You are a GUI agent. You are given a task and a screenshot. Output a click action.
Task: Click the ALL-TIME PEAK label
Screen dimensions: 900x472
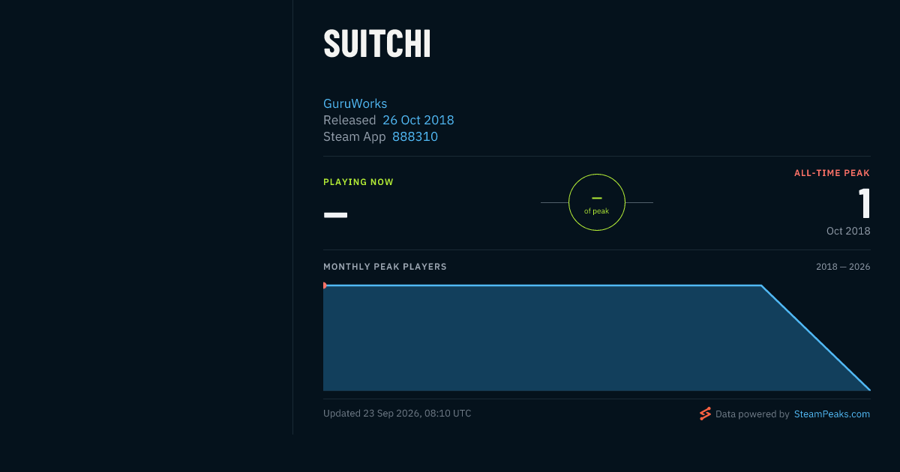(x=832, y=173)
